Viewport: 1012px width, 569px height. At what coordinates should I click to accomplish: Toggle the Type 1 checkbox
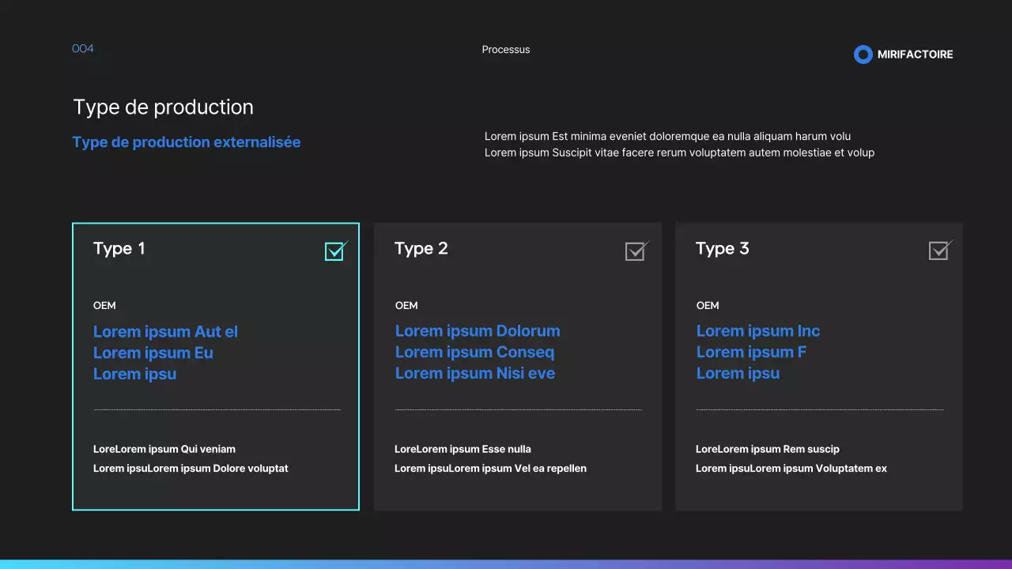(334, 251)
